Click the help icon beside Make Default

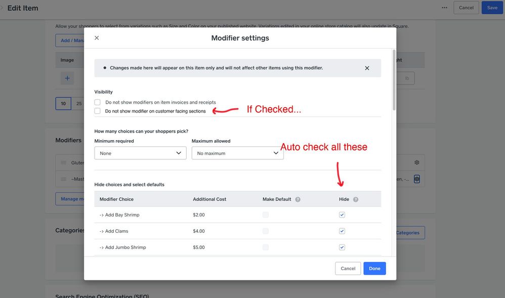(x=298, y=199)
